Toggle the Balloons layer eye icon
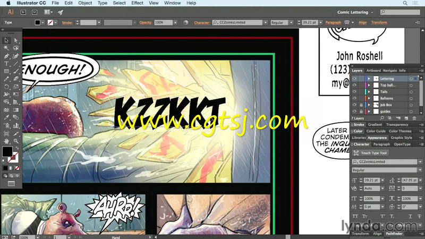Image resolution: width=425 pixels, height=239 pixels. 354,98
